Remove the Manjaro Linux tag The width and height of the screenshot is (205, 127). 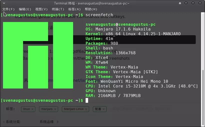(86, 109)
